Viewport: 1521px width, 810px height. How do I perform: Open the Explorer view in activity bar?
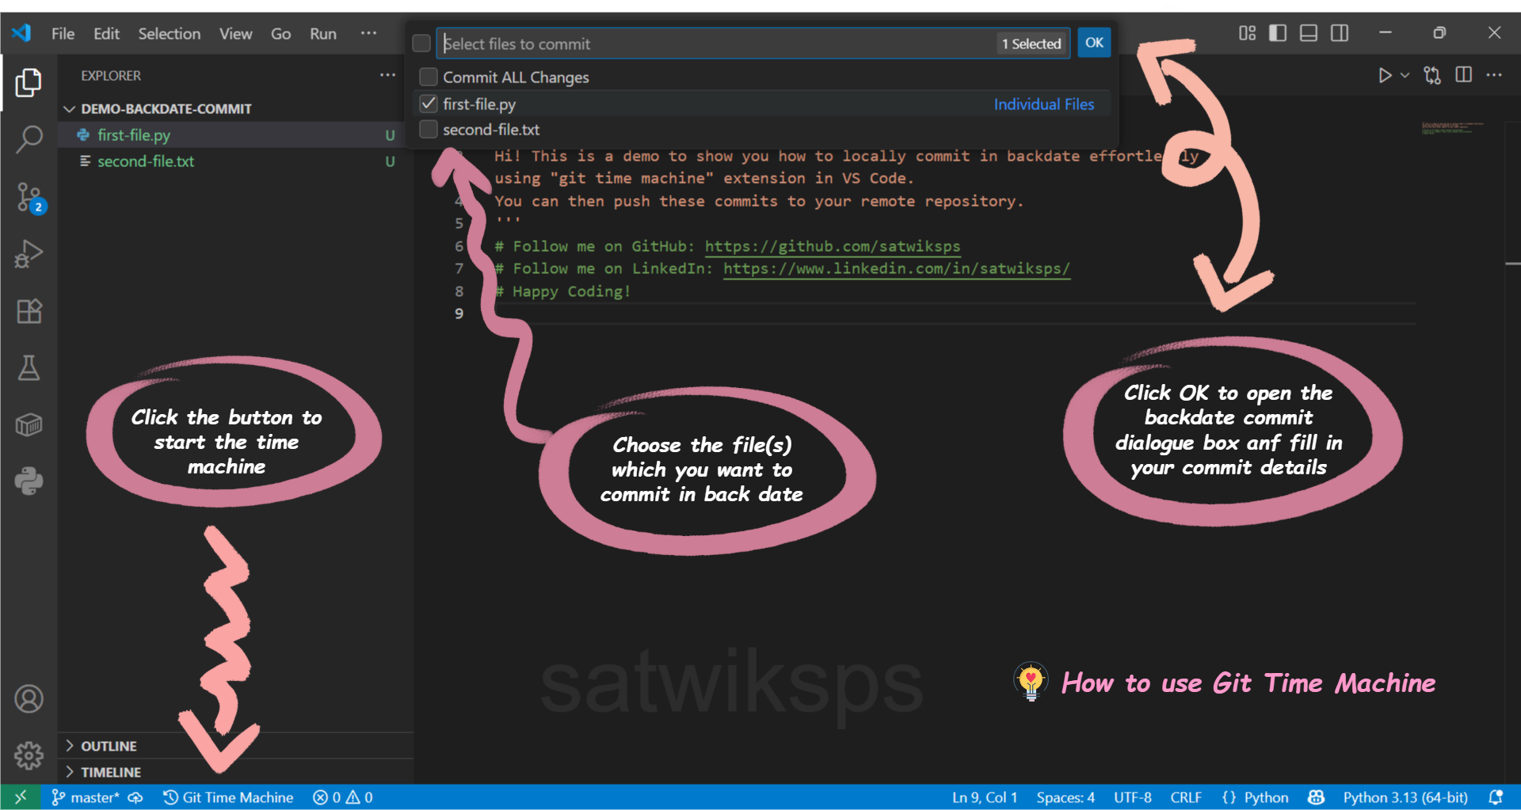29,82
